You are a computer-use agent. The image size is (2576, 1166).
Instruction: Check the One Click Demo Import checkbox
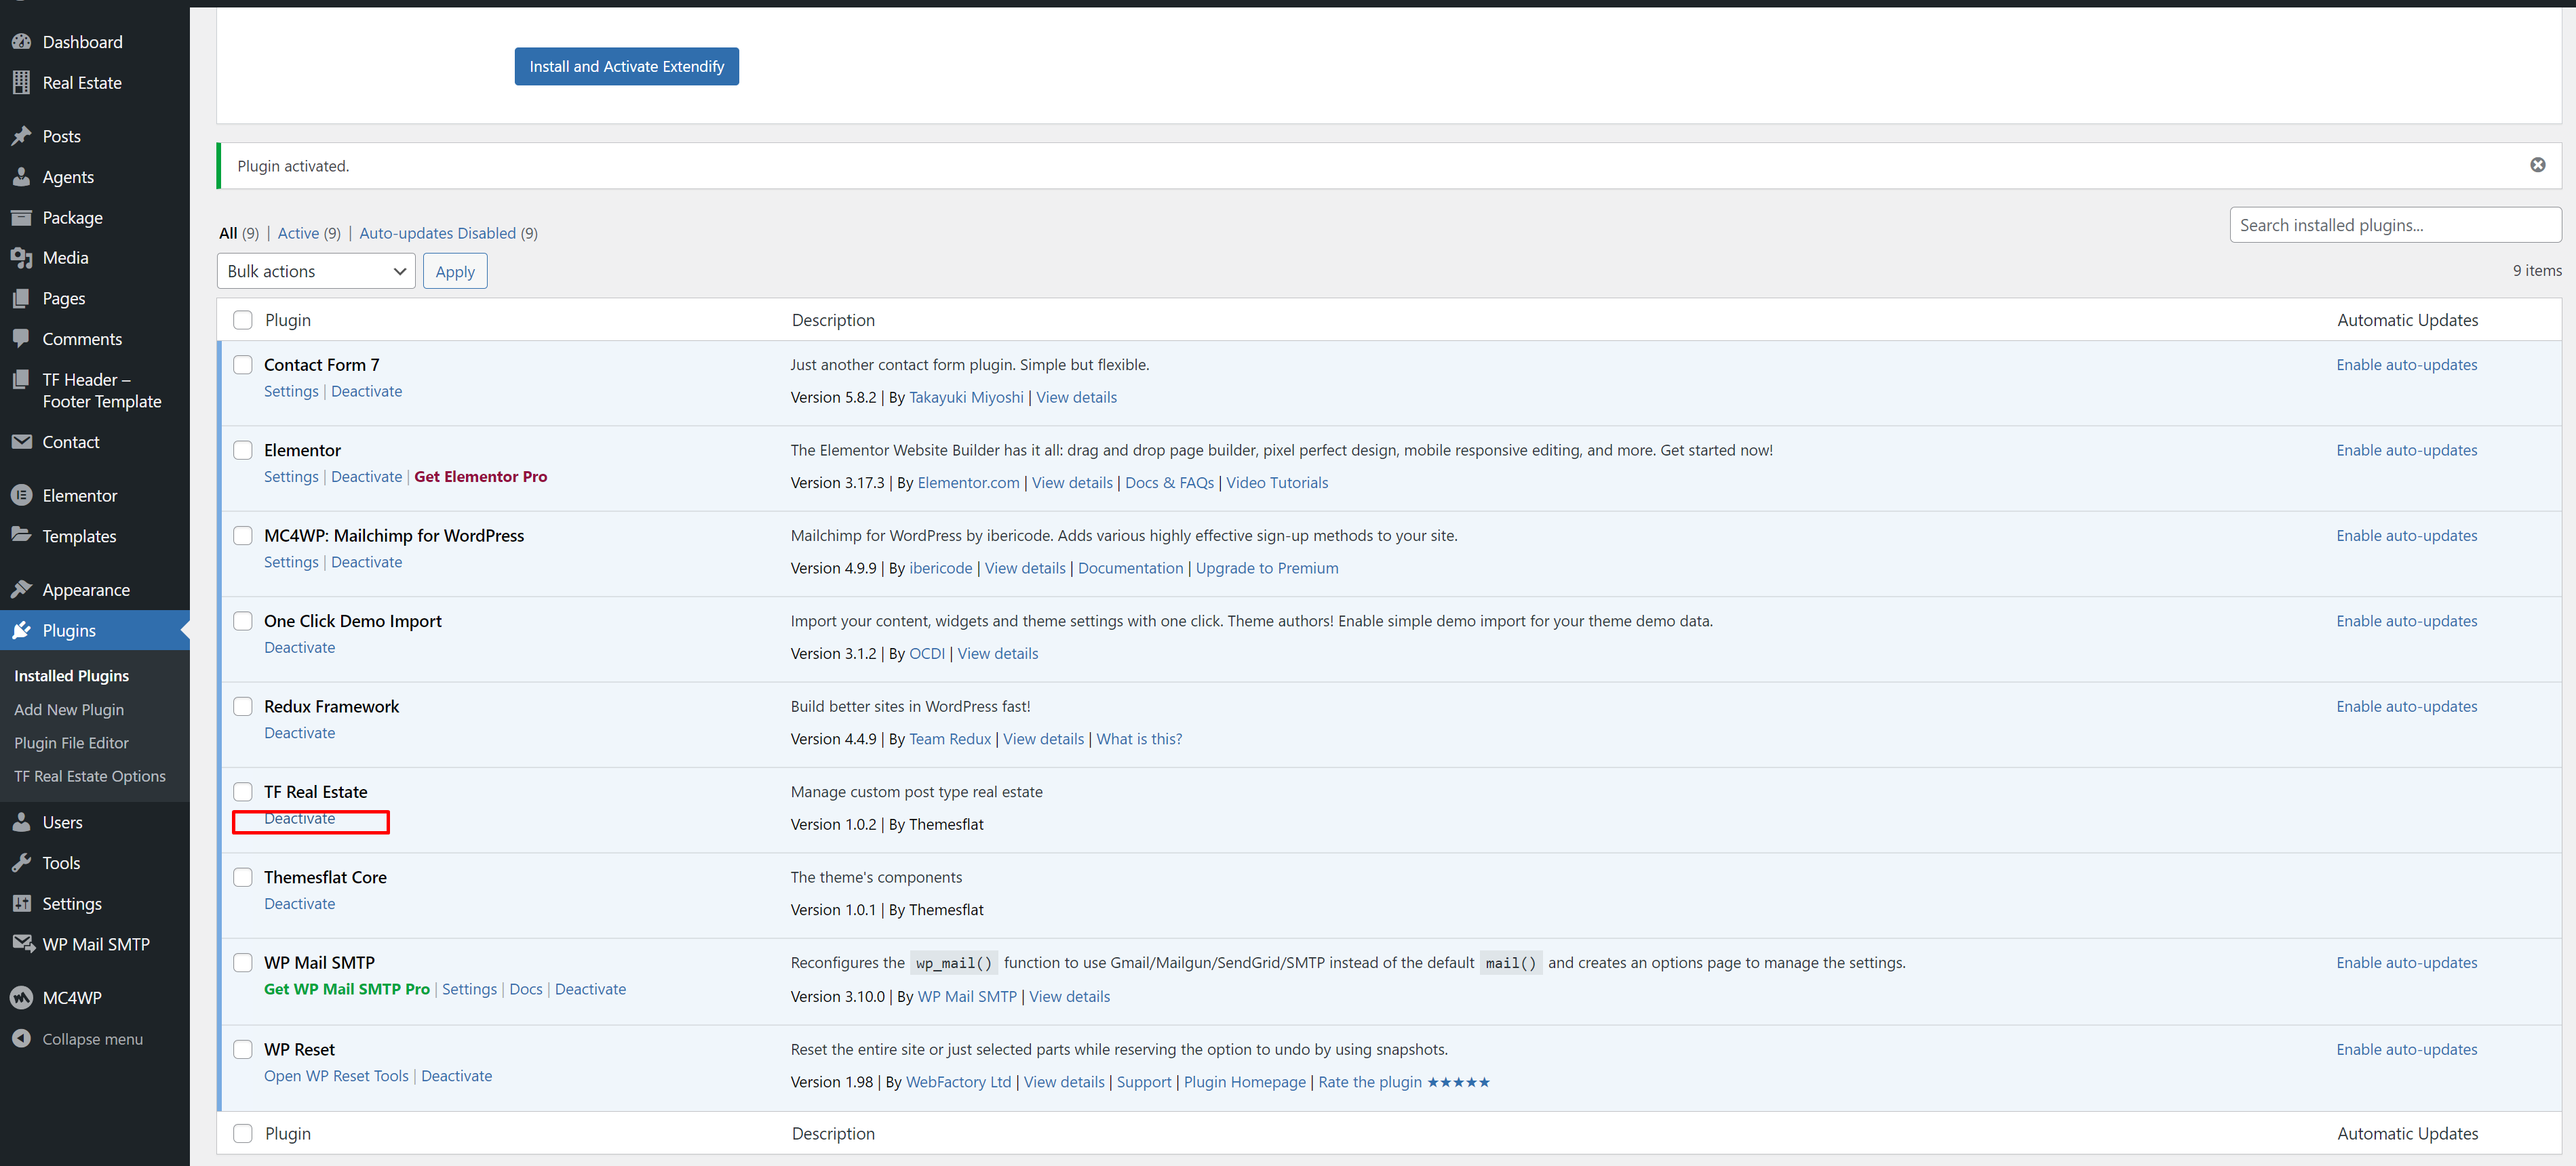tap(242, 622)
